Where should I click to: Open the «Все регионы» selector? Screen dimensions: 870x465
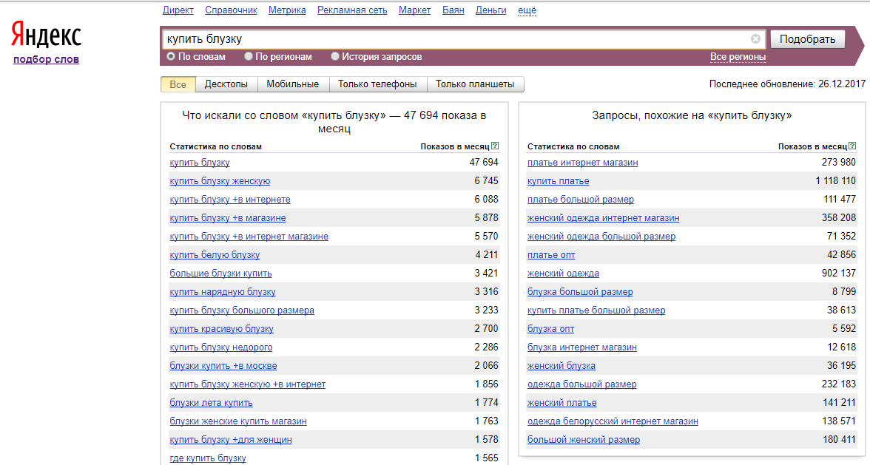pyautogui.click(x=738, y=55)
